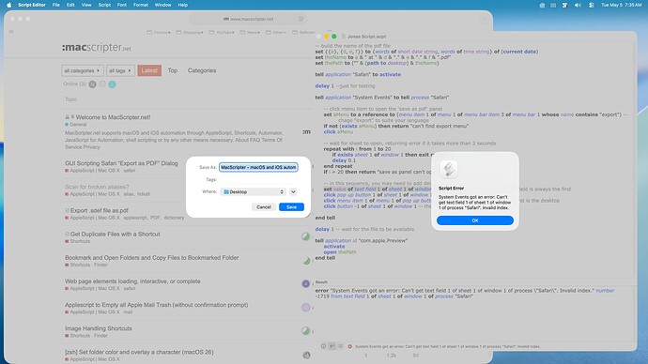648x364 pixels.
Task: Open the Window menu
Action: 162,5
